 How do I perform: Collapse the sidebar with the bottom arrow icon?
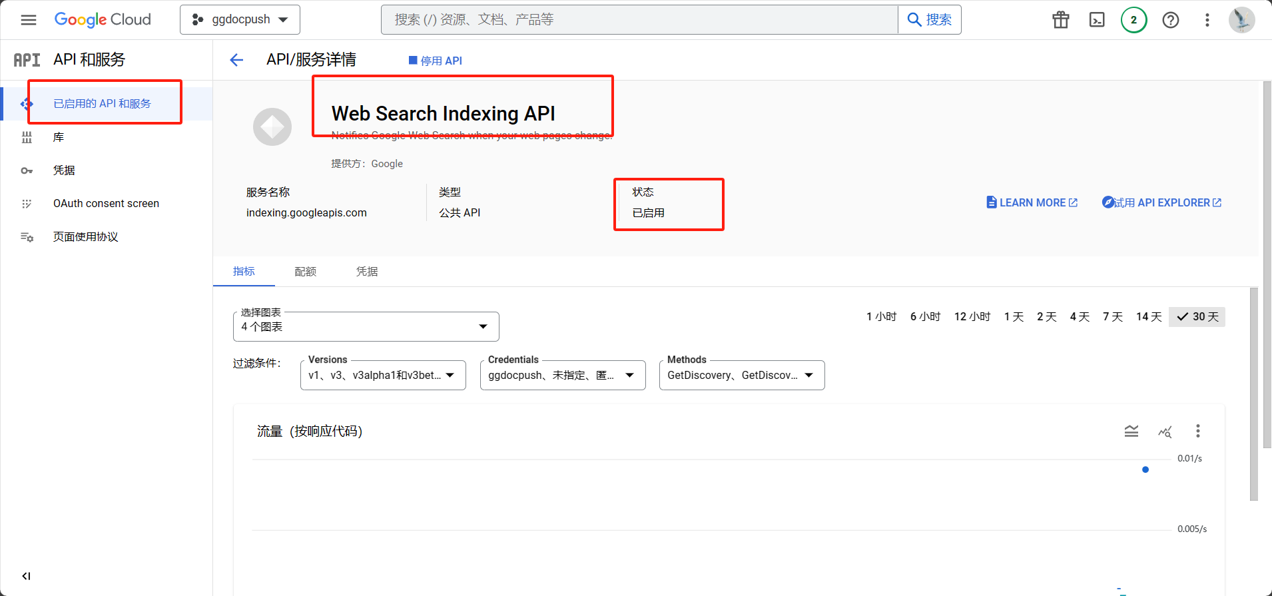[x=26, y=576]
